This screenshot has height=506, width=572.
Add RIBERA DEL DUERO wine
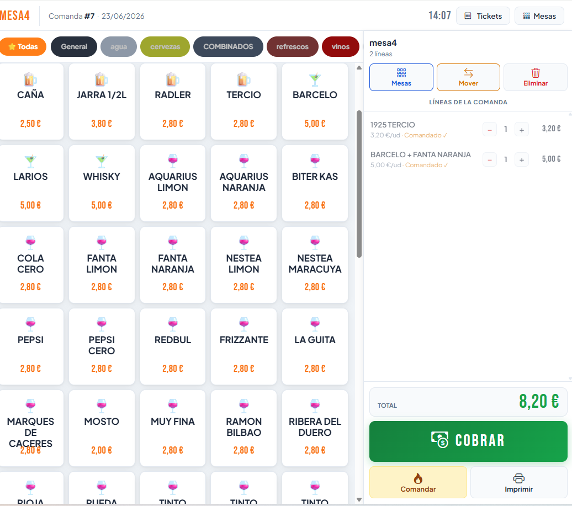(x=315, y=428)
